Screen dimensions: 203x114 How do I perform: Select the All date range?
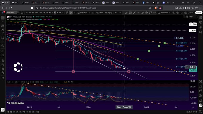click(x=33, y=112)
